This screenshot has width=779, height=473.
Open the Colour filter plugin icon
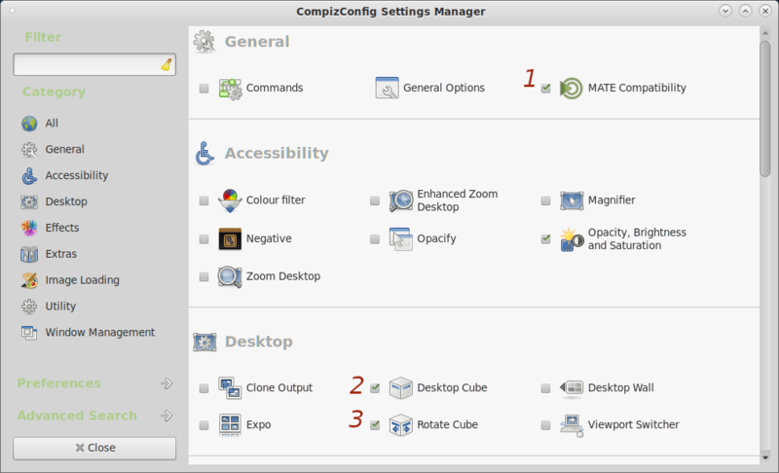pyautogui.click(x=230, y=200)
